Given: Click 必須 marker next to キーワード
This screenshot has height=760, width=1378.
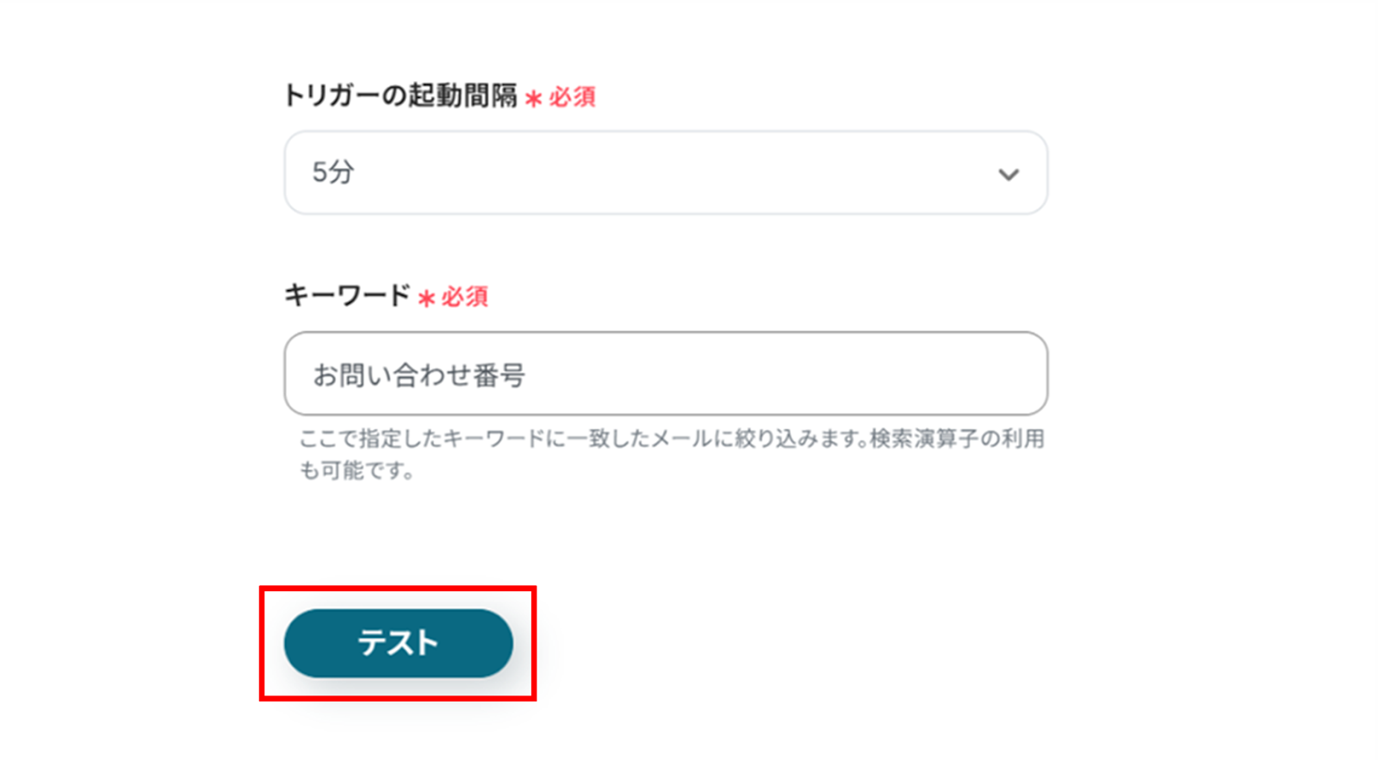Looking at the screenshot, I should [465, 297].
